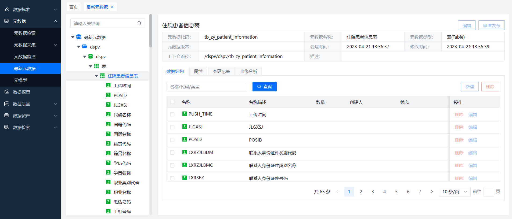
Task: Go to page 3 in pagination
Action: tap(373, 192)
